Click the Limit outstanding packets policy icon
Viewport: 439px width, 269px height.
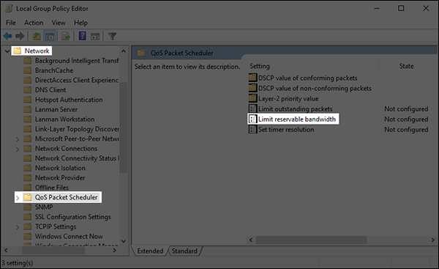(x=253, y=108)
